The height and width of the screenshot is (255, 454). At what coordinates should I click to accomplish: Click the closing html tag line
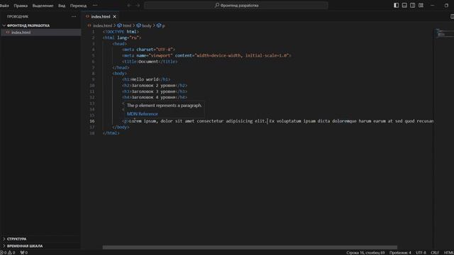click(111, 133)
